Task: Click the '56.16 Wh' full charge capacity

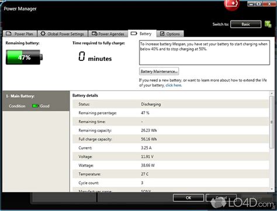Action: pos(149,139)
